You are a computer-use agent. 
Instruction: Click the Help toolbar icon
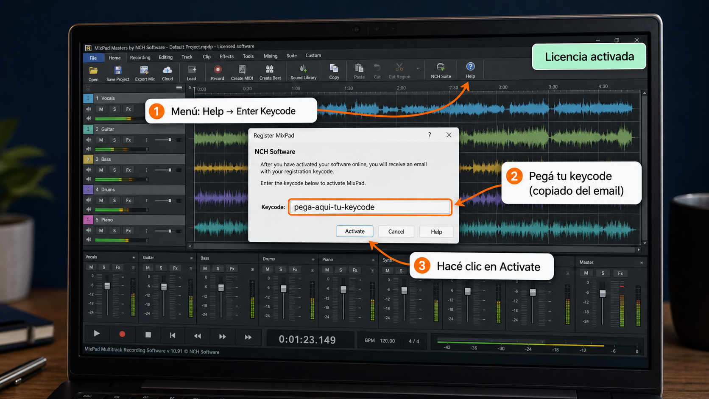pyautogui.click(x=470, y=70)
